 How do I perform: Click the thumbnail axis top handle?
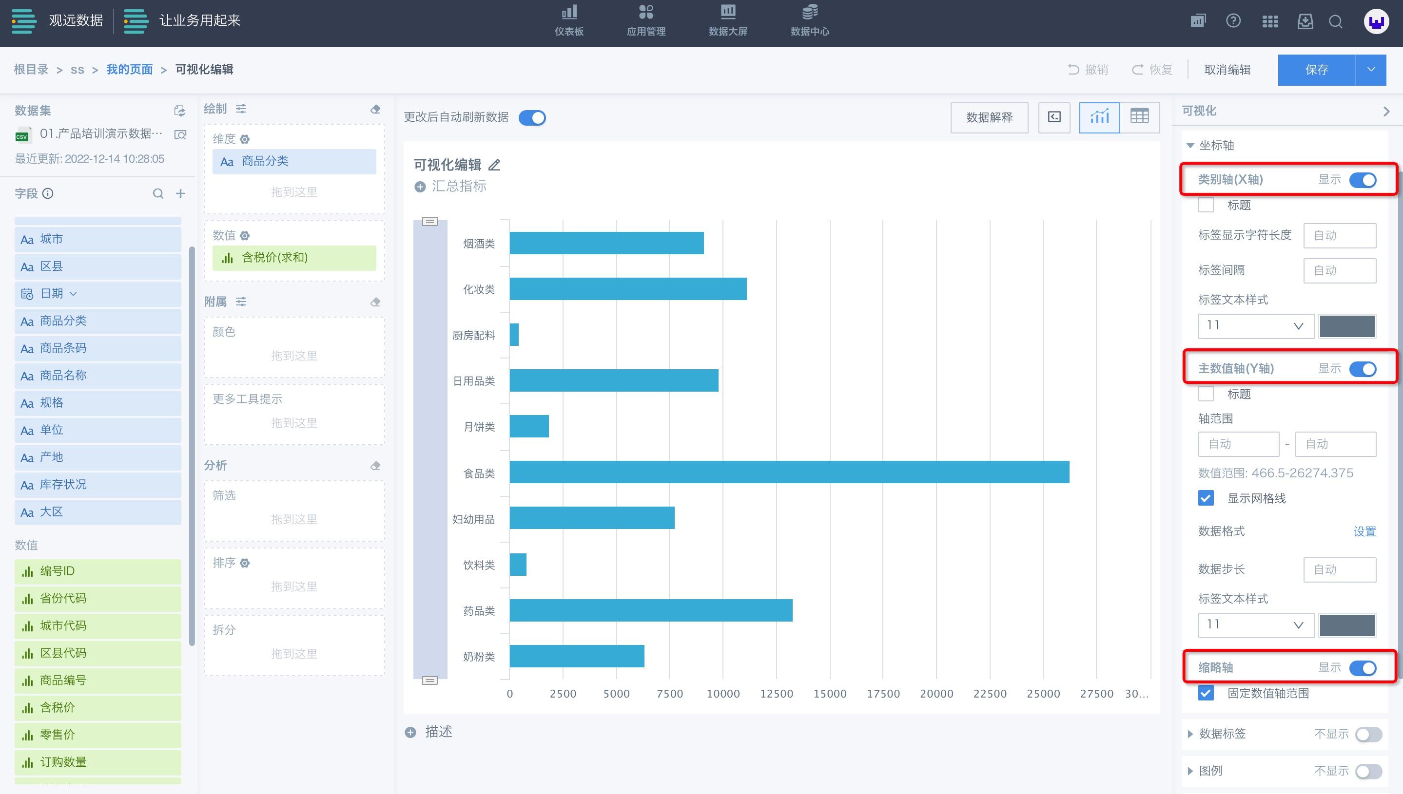[430, 222]
